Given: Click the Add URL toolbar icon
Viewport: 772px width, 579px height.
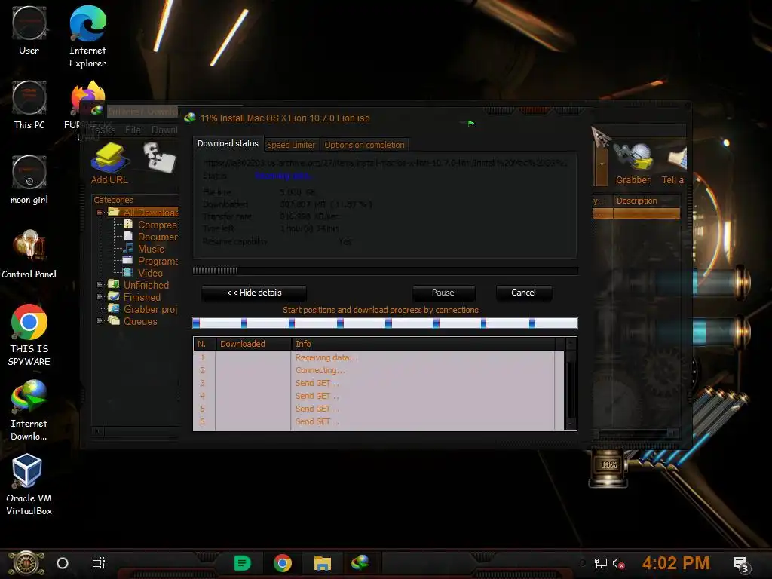Looking at the screenshot, I should (110, 164).
